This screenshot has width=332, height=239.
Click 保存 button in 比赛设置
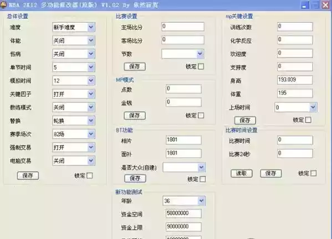135,66
